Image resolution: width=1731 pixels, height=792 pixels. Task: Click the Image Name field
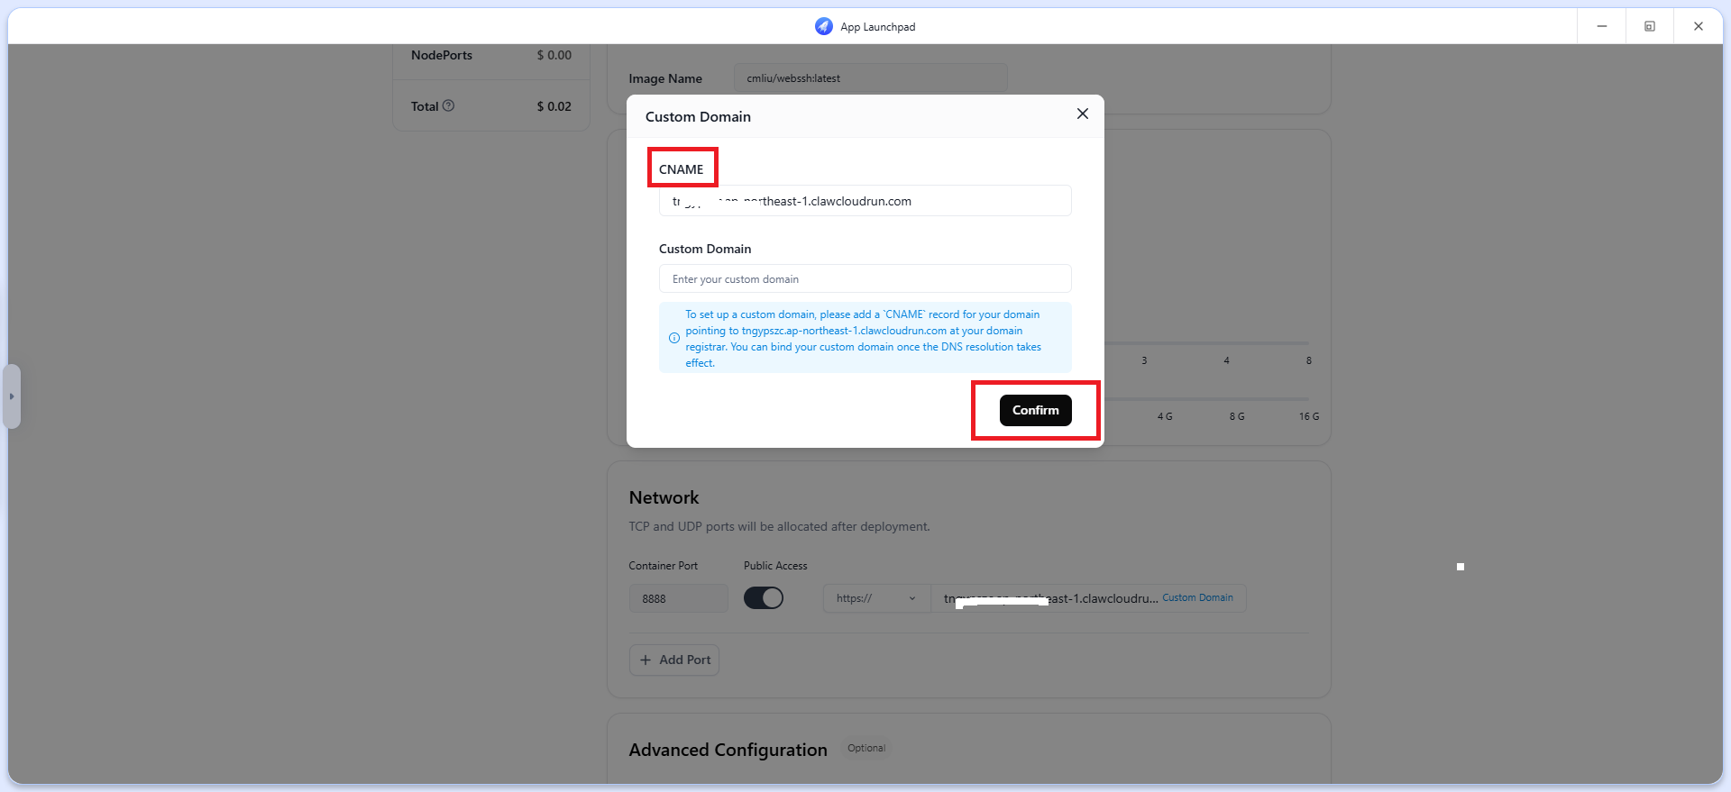870,78
